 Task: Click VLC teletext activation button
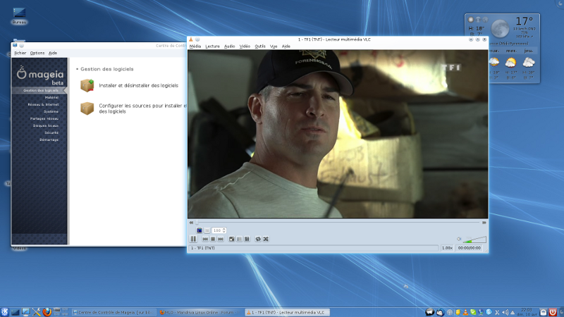click(200, 230)
